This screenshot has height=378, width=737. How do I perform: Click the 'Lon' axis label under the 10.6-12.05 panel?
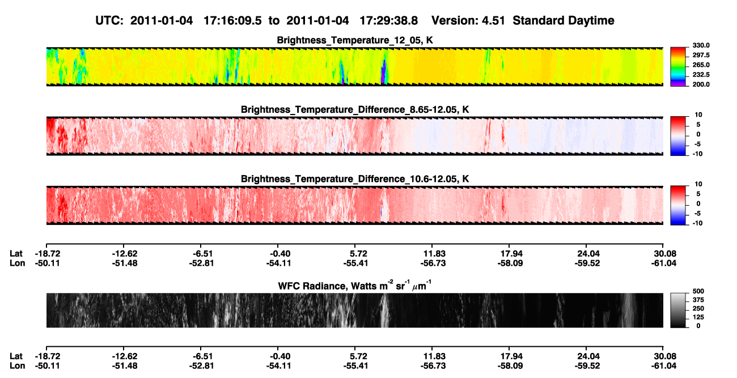17,263
